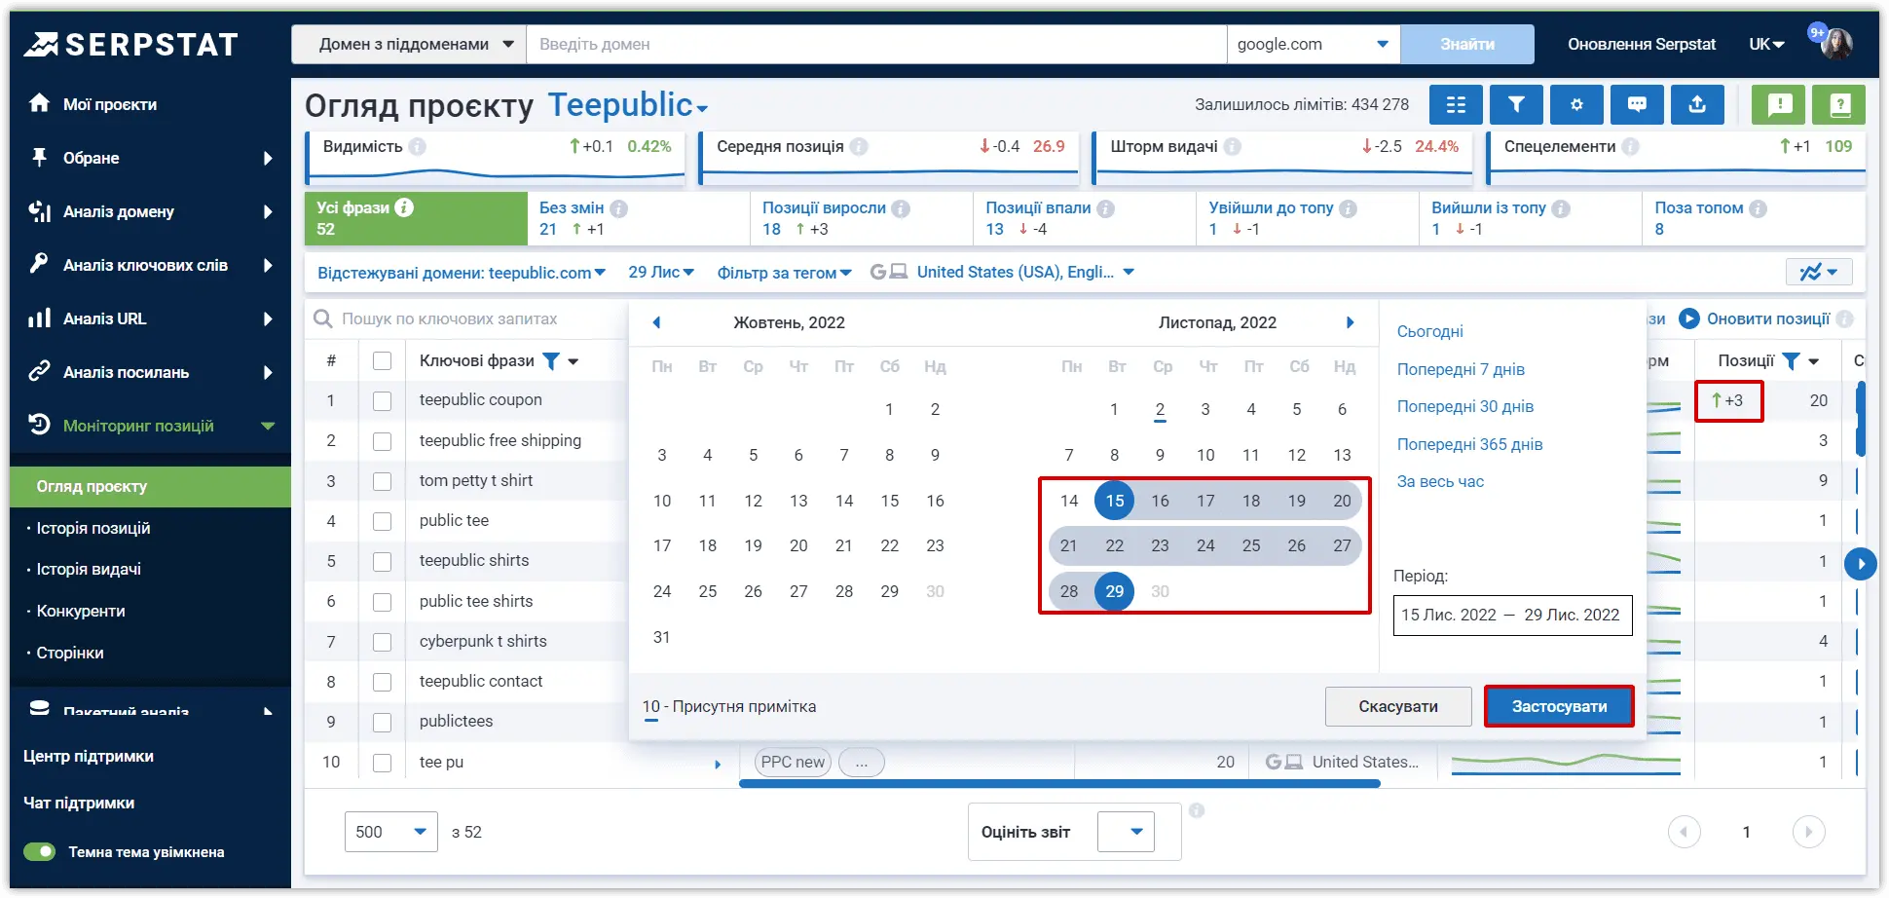The width and height of the screenshot is (1889, 898).
Task: Go to next page arrow
Action: point(1808,832)
